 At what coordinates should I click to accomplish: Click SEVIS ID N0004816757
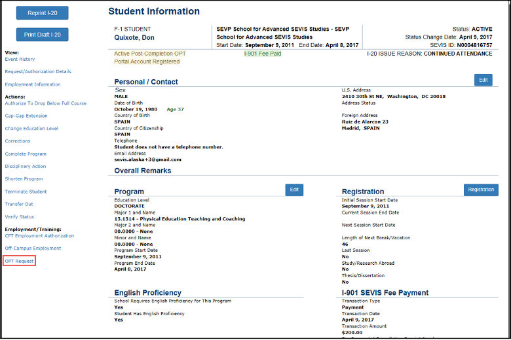(461, 45)
